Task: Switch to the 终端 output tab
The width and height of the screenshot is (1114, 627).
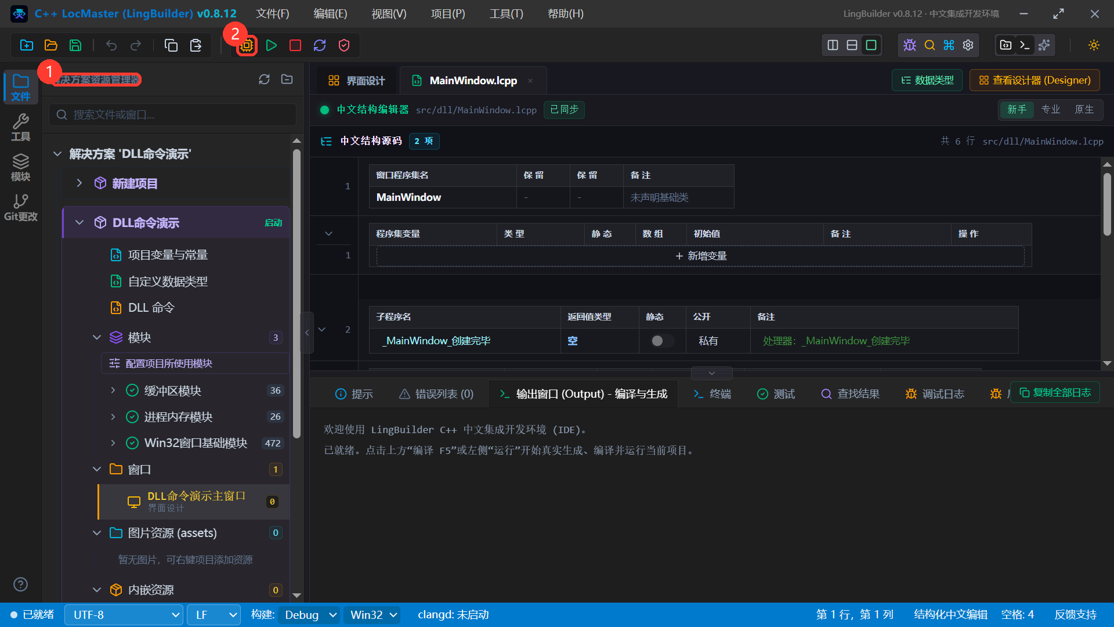Action: coord(712,394)
